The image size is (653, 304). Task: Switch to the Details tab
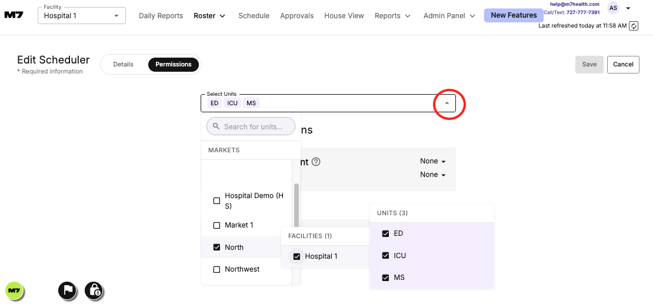click(x=124, y=64)
